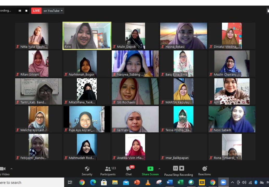Screen dimensions: 269x187
Task: Click the Windows taskbar search box
Action: pos(31,183)
